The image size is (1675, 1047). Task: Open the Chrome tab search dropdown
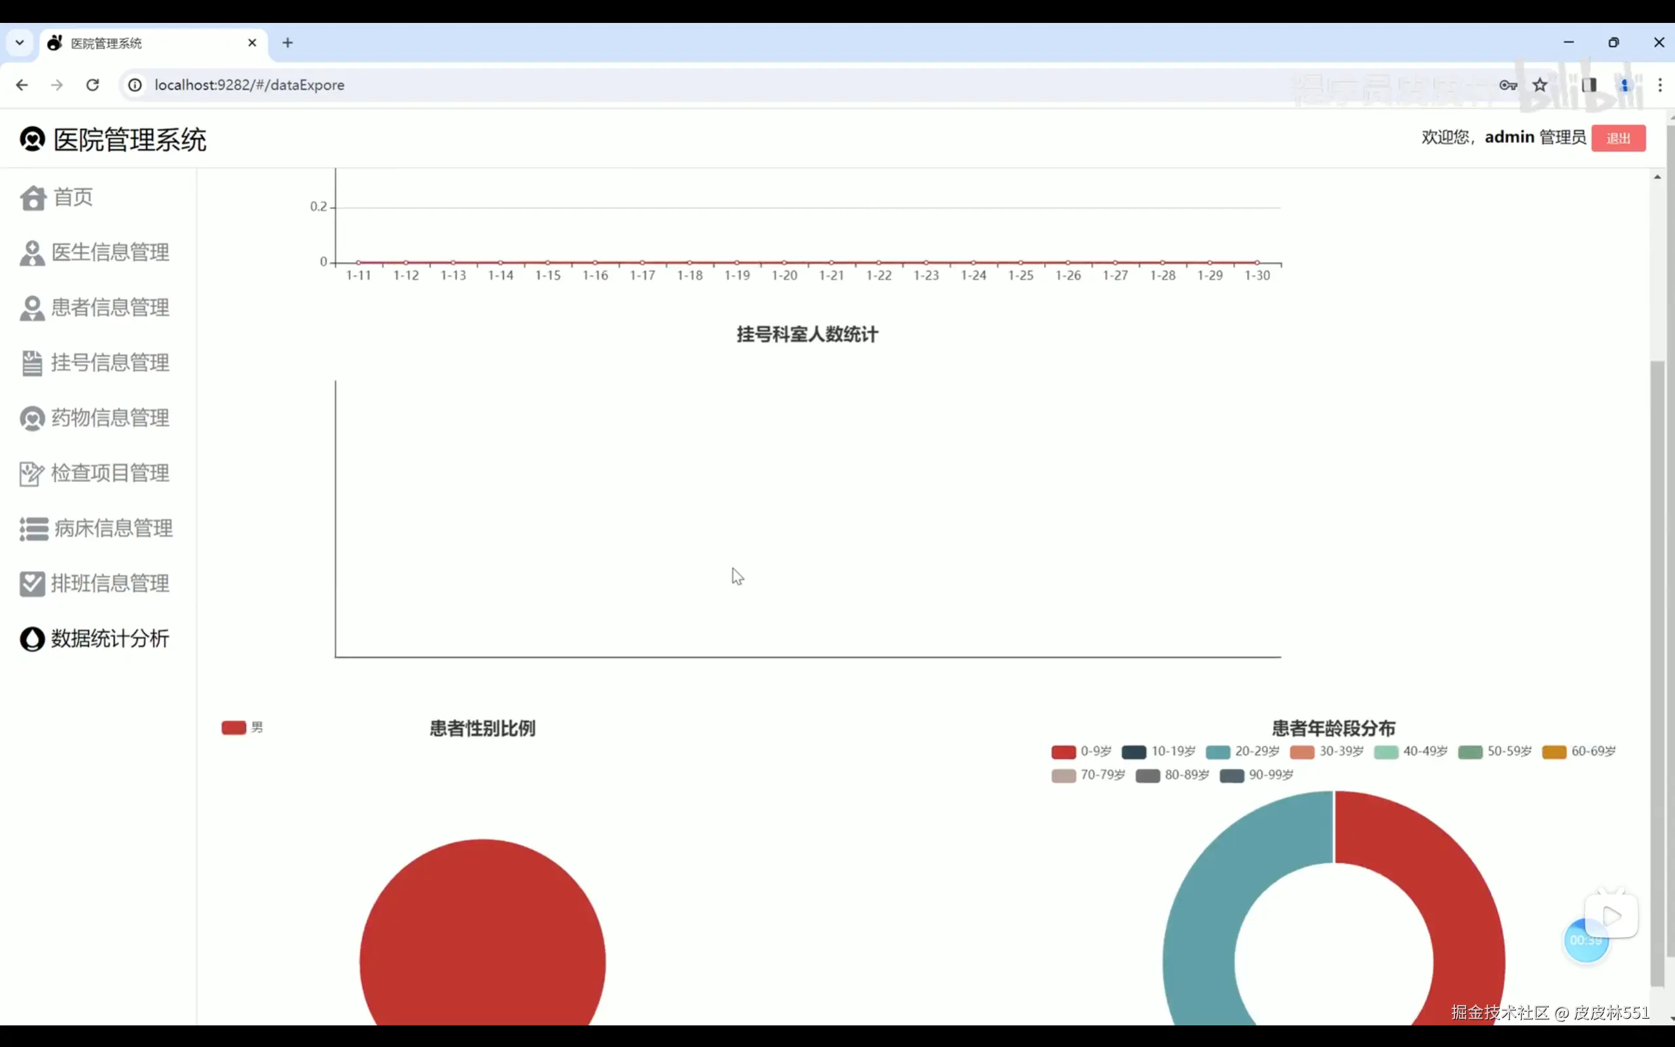pos(20,43)
